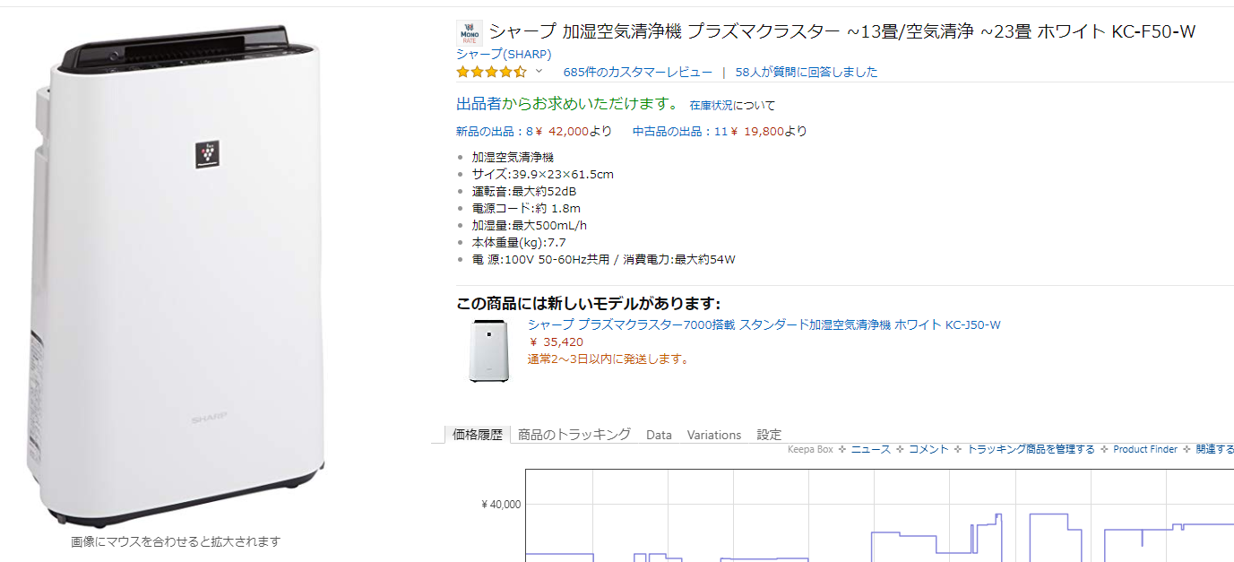Switch to the 商品のトラッキング tab

click(574, 435)
